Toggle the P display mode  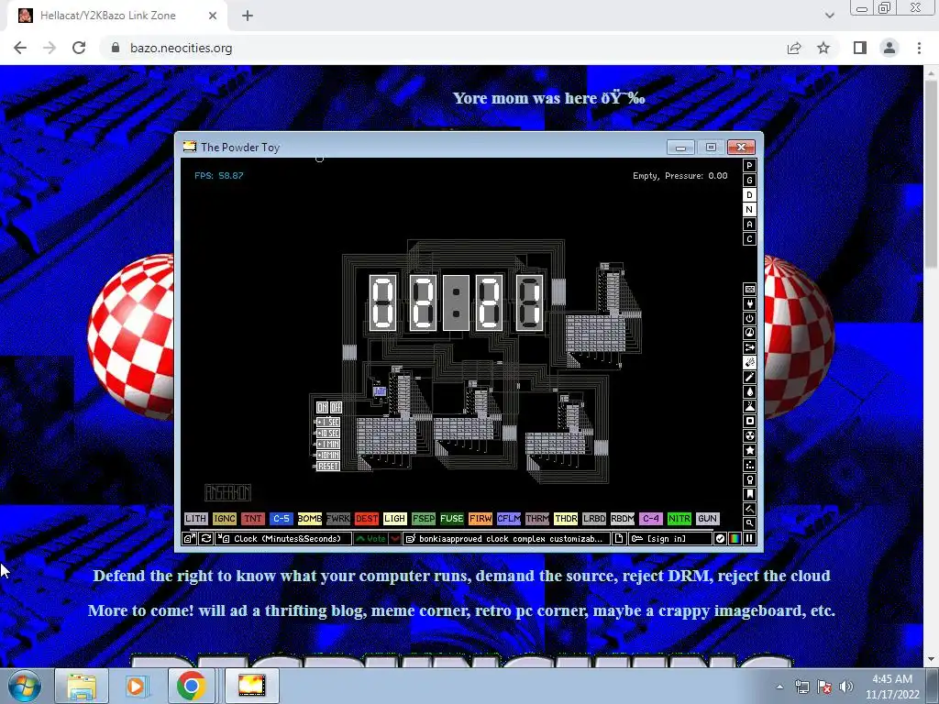click(749, 166)
